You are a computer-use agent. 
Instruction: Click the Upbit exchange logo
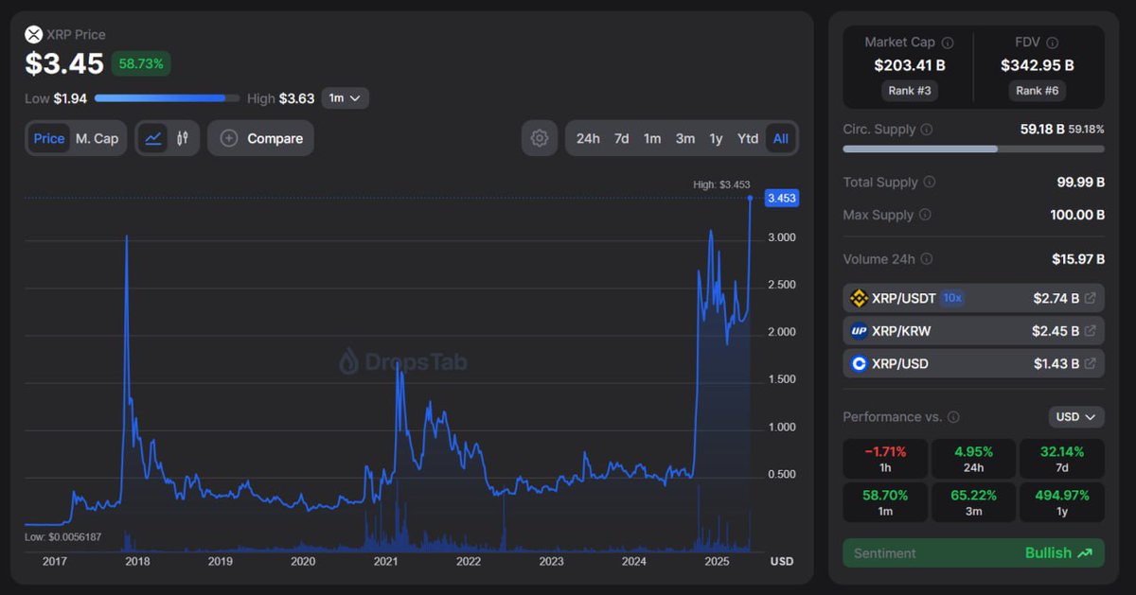click(x=859, y=331)
